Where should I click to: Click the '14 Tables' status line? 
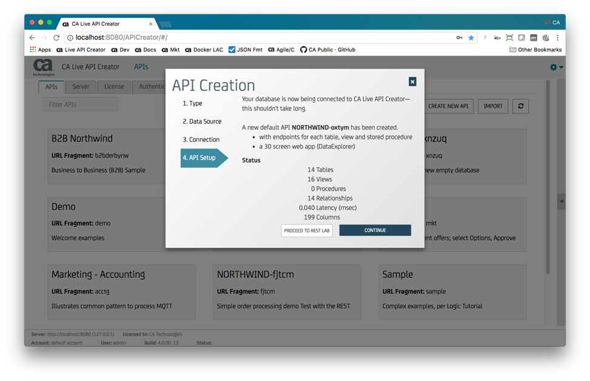(x=320, y=170)
